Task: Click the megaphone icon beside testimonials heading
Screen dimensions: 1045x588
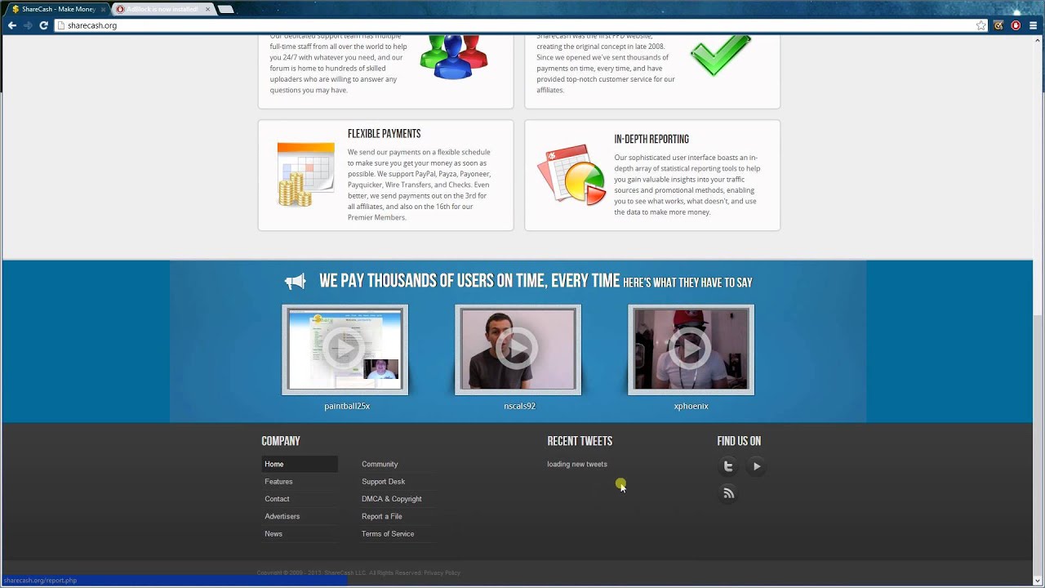Action: (296, 282)
